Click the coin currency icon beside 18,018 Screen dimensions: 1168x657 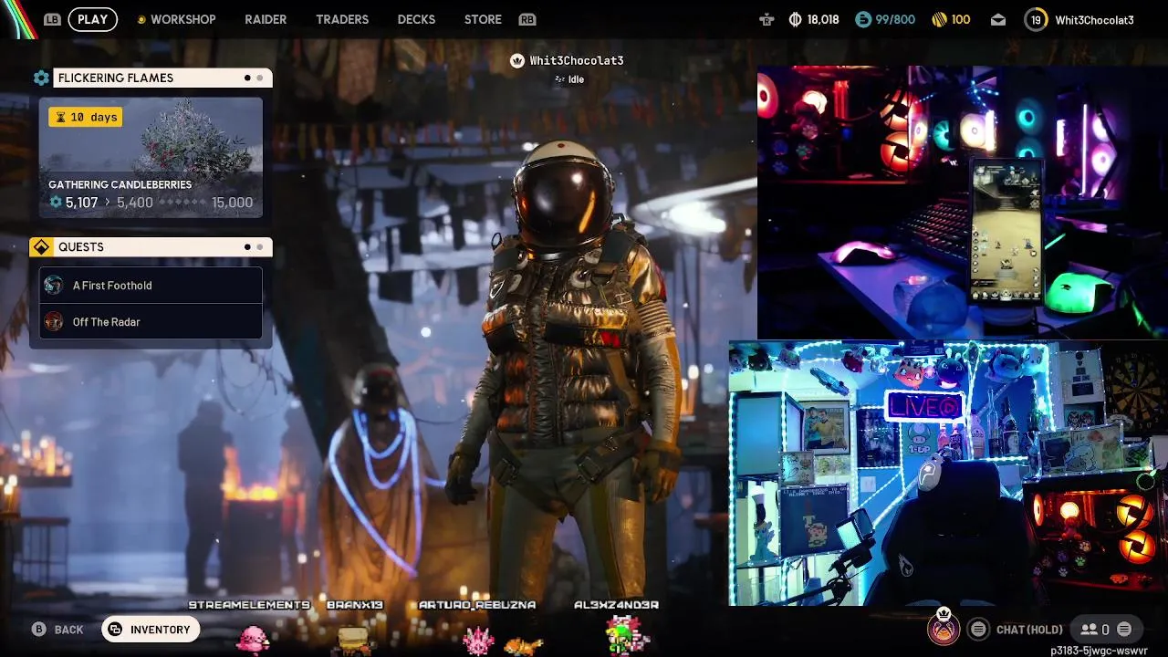pyautogui.click(x=795, y=19)
